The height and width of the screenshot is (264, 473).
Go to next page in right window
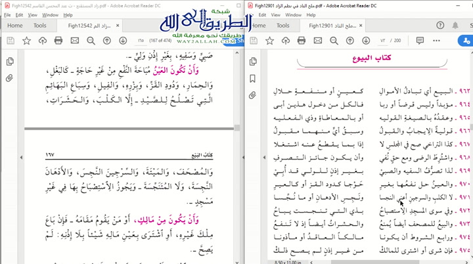tap(366, 41)
